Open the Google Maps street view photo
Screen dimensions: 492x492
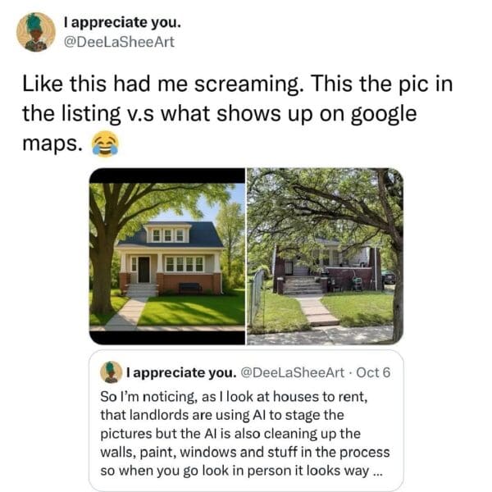pyautogui.click(x=325, y=257)
